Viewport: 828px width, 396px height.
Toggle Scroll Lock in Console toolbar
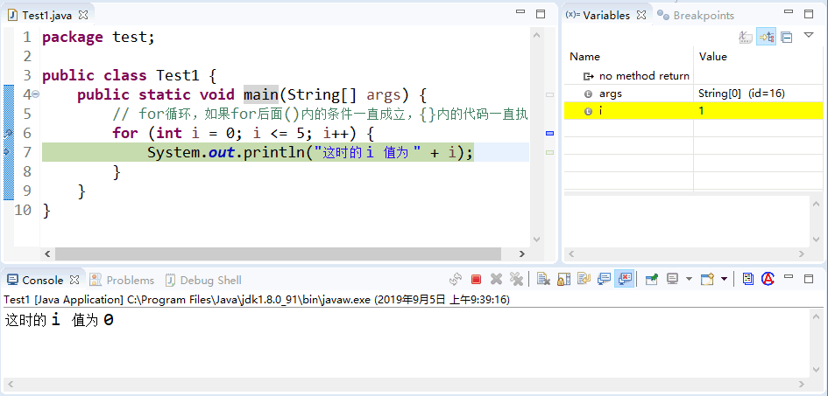pyautogui.click(x=563, y=280)
